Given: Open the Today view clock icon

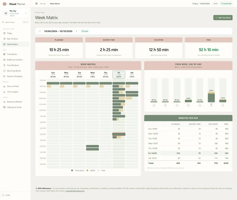Looking at the screenshot, I should (4, 33).
